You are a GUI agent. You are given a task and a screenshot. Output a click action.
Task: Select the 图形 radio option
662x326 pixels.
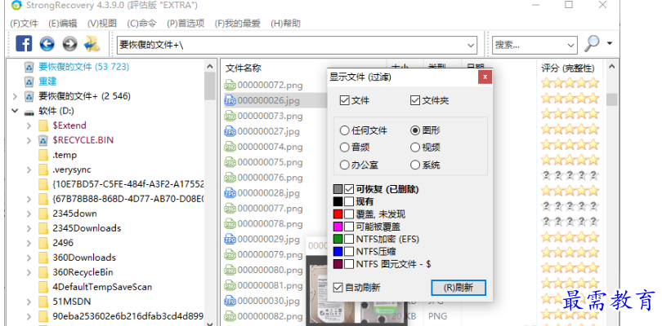click(415, 130)
